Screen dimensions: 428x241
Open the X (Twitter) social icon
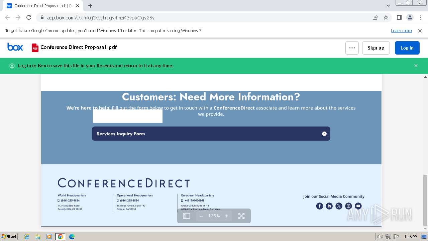pyautogui.click(x=339, y=206)
